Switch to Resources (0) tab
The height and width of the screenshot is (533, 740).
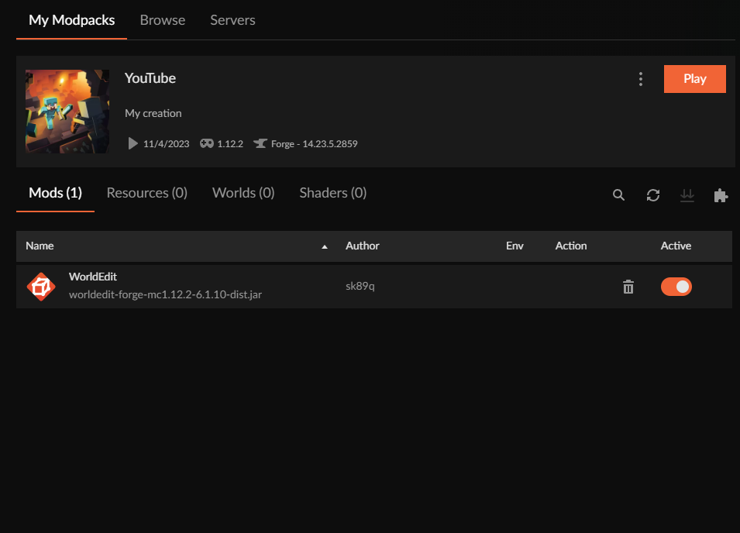pos(146,192)
